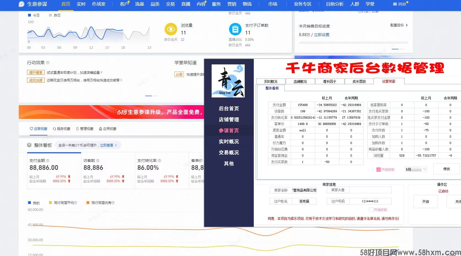Click help icon beside 同行同层优秀 legend

[x=113, y=203]
